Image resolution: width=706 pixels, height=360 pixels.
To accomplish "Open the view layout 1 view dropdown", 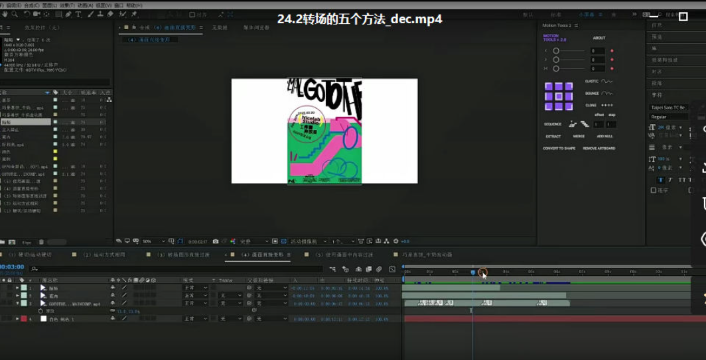I will pos(343,241).
